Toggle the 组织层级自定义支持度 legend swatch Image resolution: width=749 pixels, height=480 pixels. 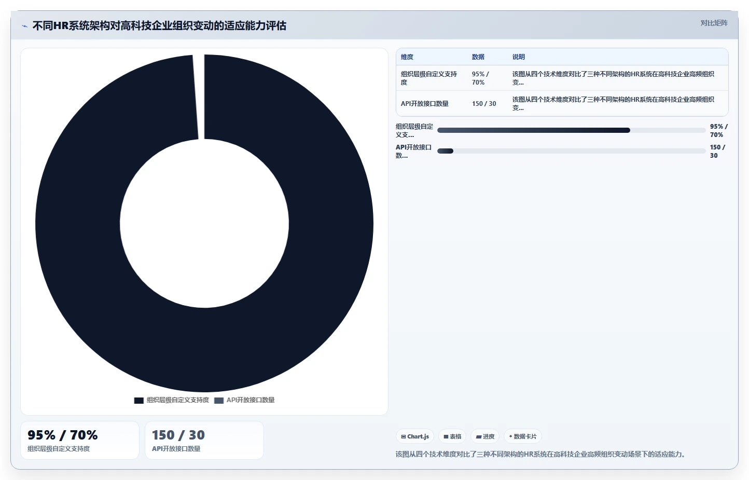(x=138, y=400)
